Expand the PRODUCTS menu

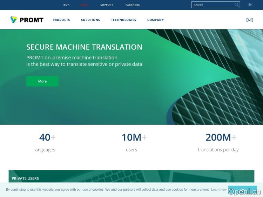tap(61, 20)
